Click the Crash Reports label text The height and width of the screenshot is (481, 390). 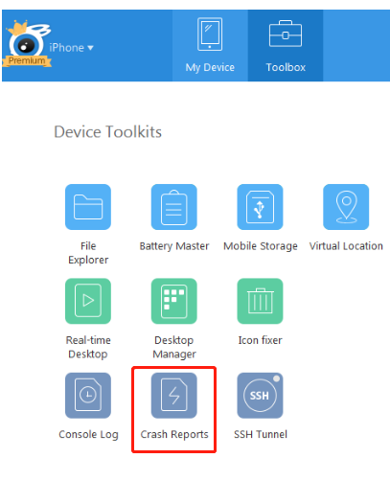coord(174,434)
